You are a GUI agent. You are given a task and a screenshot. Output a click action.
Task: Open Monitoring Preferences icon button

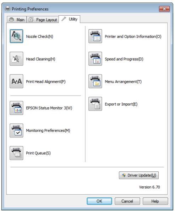pos(16,130)
